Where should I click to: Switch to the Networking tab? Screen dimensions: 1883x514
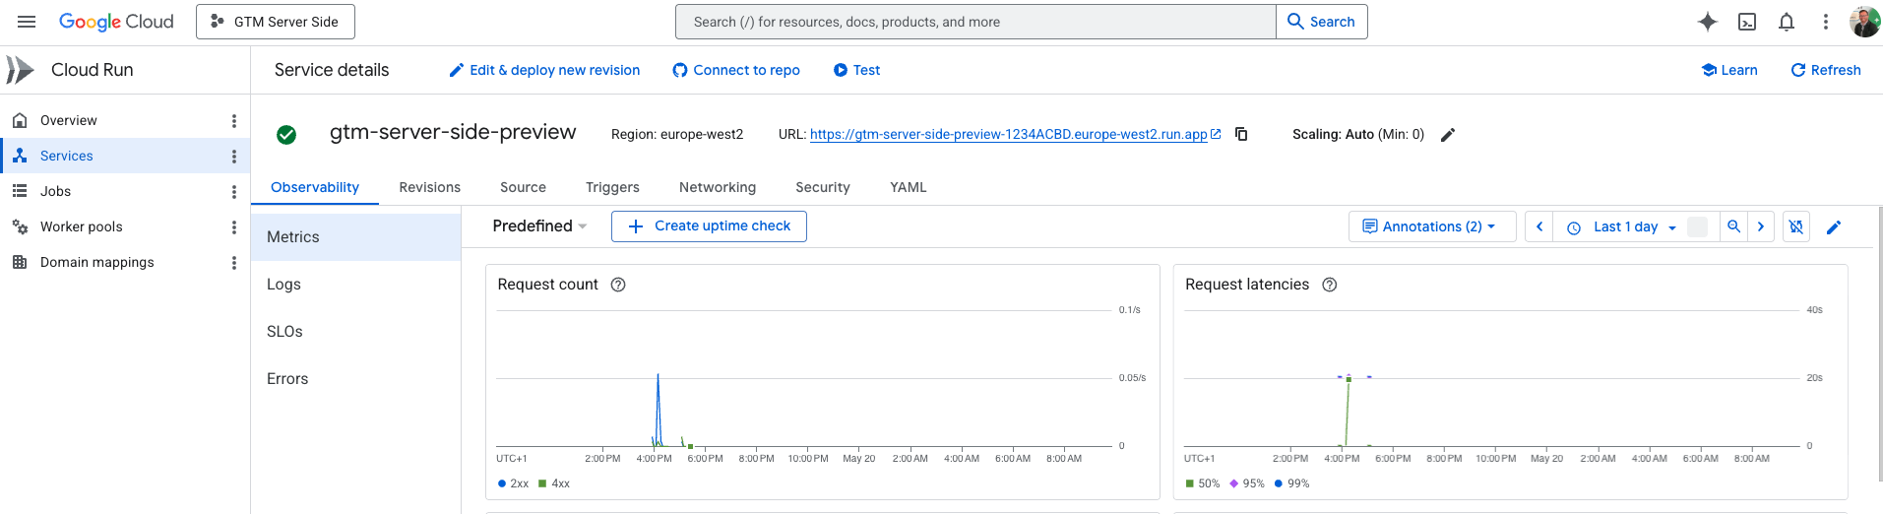coord(718,187)
